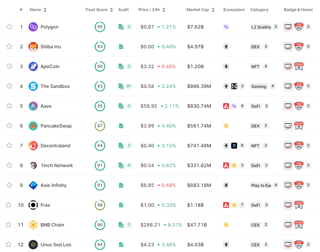Open Polygon leaderboard badge icon

288,27
